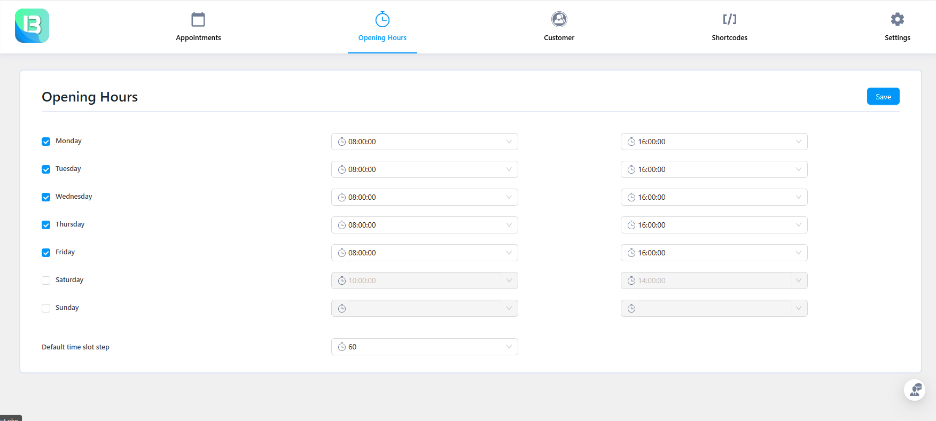936x421 pixels.
Task: Click the 60 time slot step value
Action: point(353,347)
